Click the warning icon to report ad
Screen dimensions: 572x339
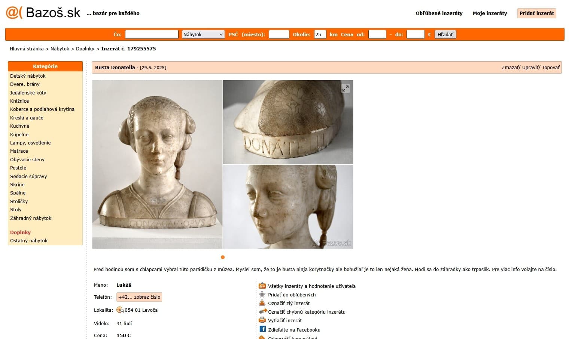click(x=262, y=303)
